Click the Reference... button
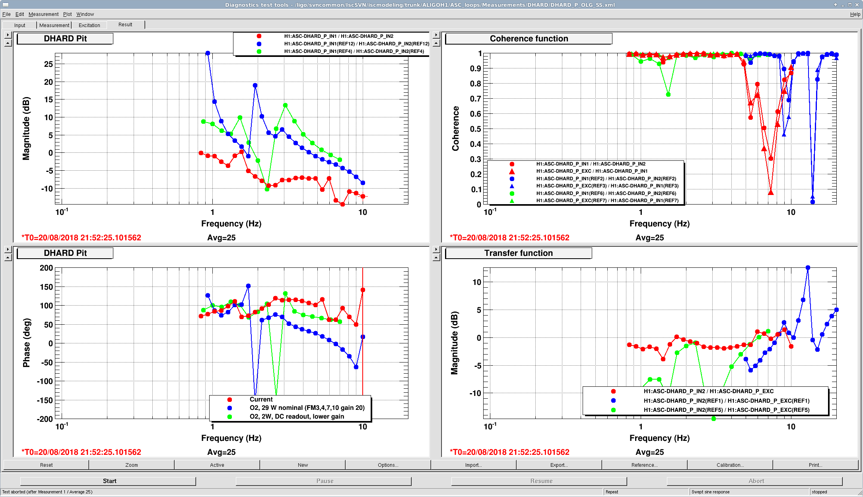 pyautogui.click(x=644, y=465)
